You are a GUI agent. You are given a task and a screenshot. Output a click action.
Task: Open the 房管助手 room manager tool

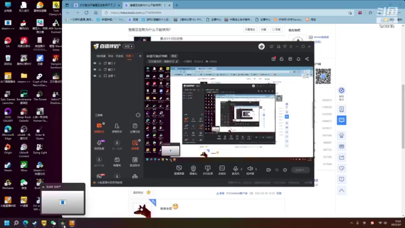[117, 128]
